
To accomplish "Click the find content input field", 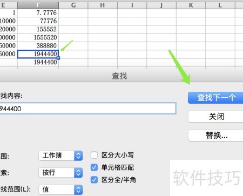I will coord(88,109).
